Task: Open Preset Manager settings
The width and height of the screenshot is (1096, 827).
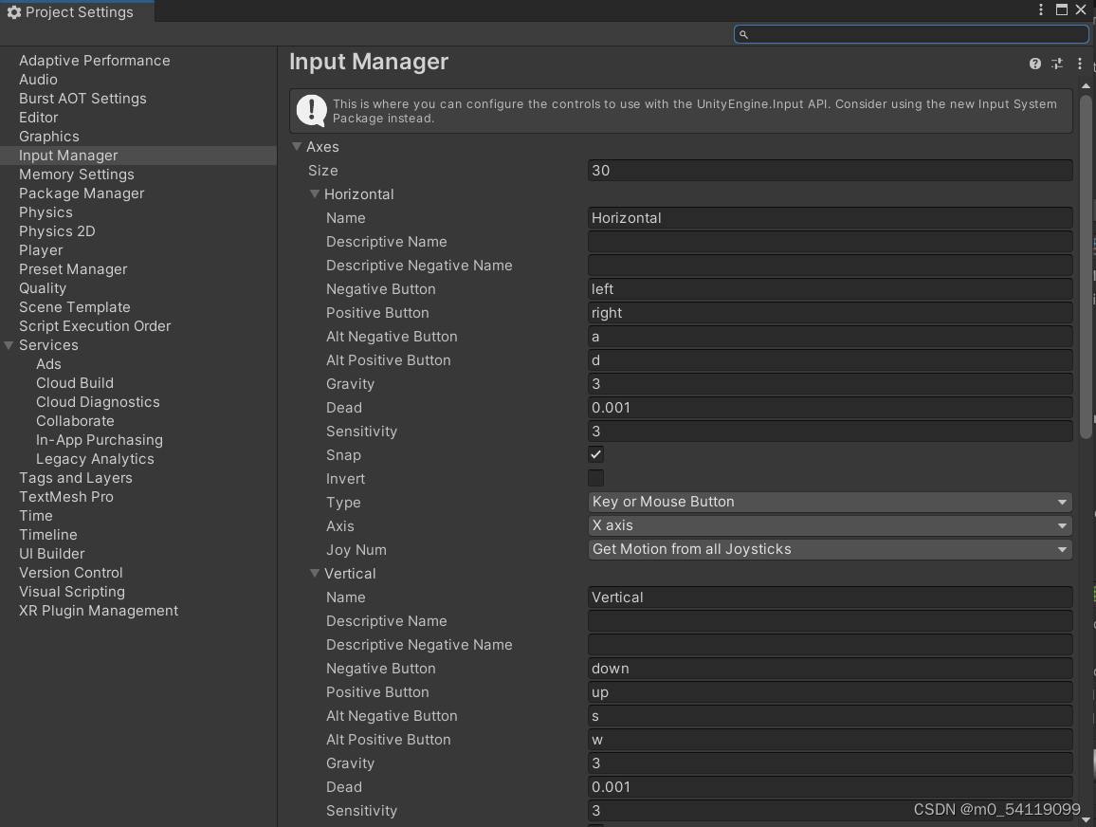Action: (x=73, y=269)
